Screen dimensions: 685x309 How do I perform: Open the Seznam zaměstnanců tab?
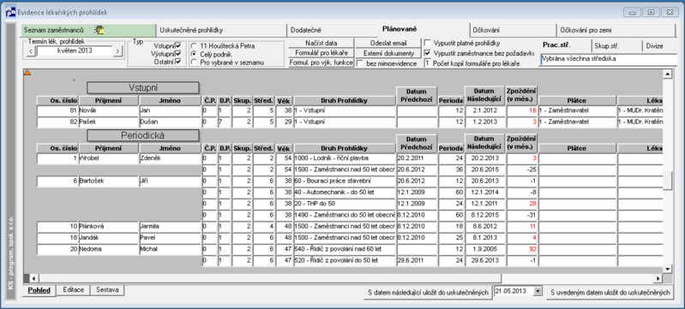click(x=88, y=31)
